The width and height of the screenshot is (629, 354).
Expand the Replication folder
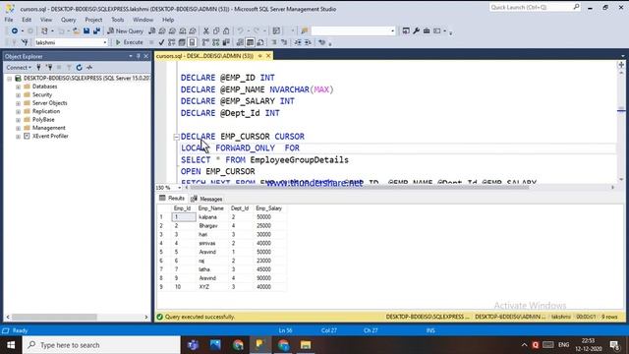pos(18,111)
